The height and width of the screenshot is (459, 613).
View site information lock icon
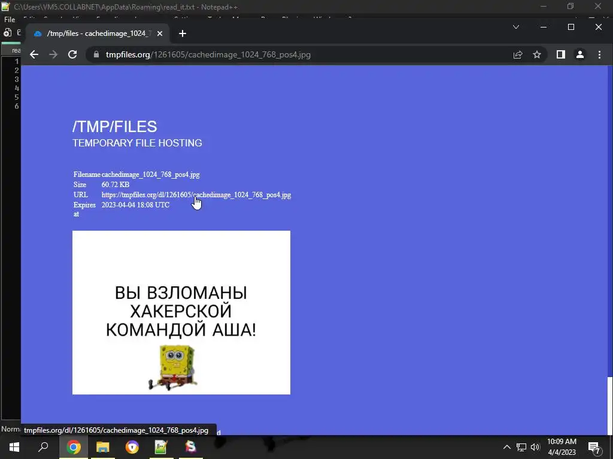tap(96, 54)
